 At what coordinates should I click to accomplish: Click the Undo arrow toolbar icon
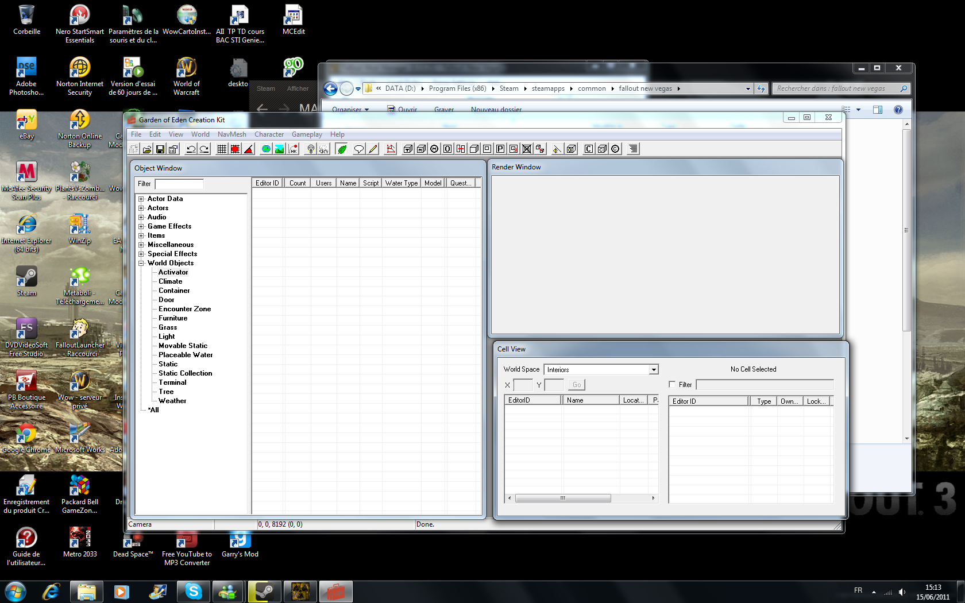(191, 149)
